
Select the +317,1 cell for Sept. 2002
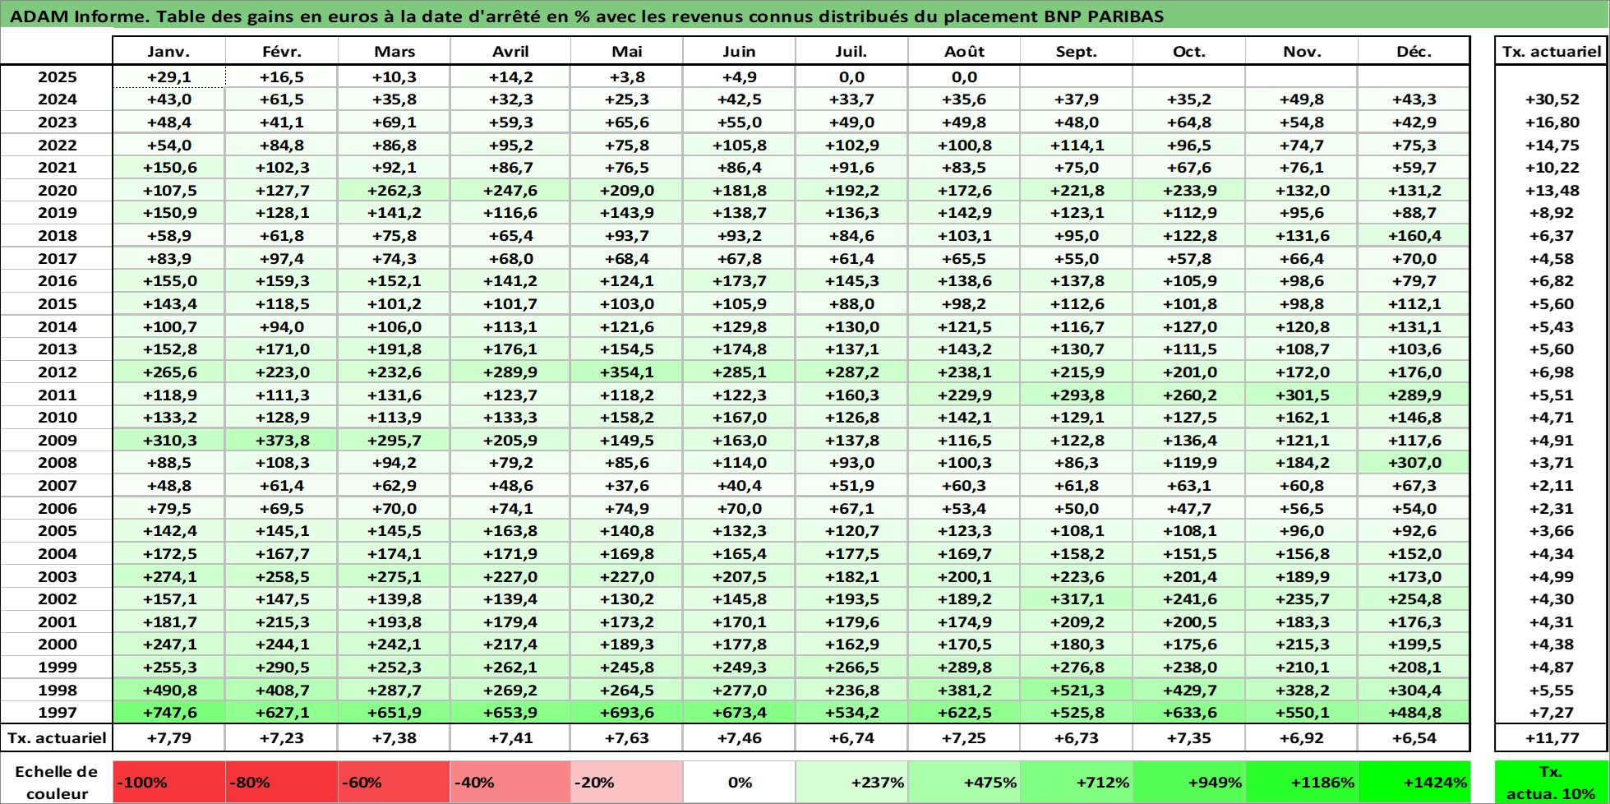click(x=1077, y=599)
